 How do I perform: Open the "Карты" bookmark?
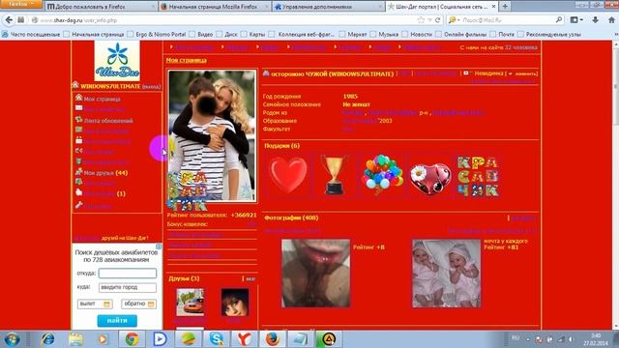click(253, 35)
